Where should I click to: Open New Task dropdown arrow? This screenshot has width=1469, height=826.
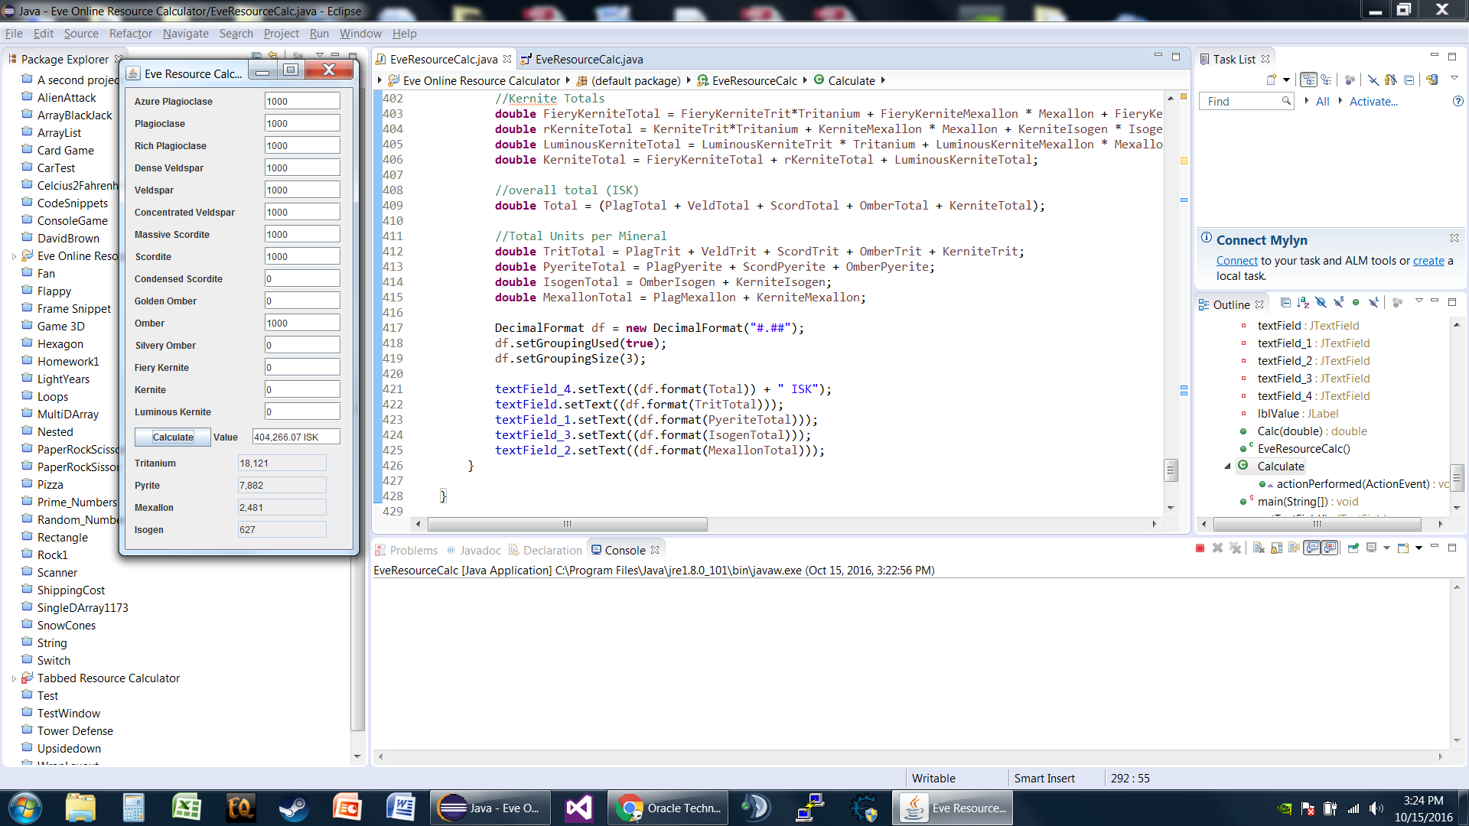tap(1286, 80)
